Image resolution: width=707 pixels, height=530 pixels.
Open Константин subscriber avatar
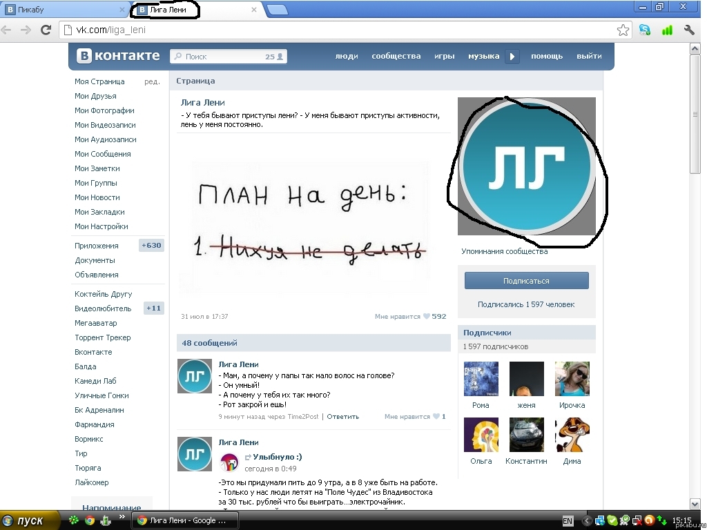[527, 435]
